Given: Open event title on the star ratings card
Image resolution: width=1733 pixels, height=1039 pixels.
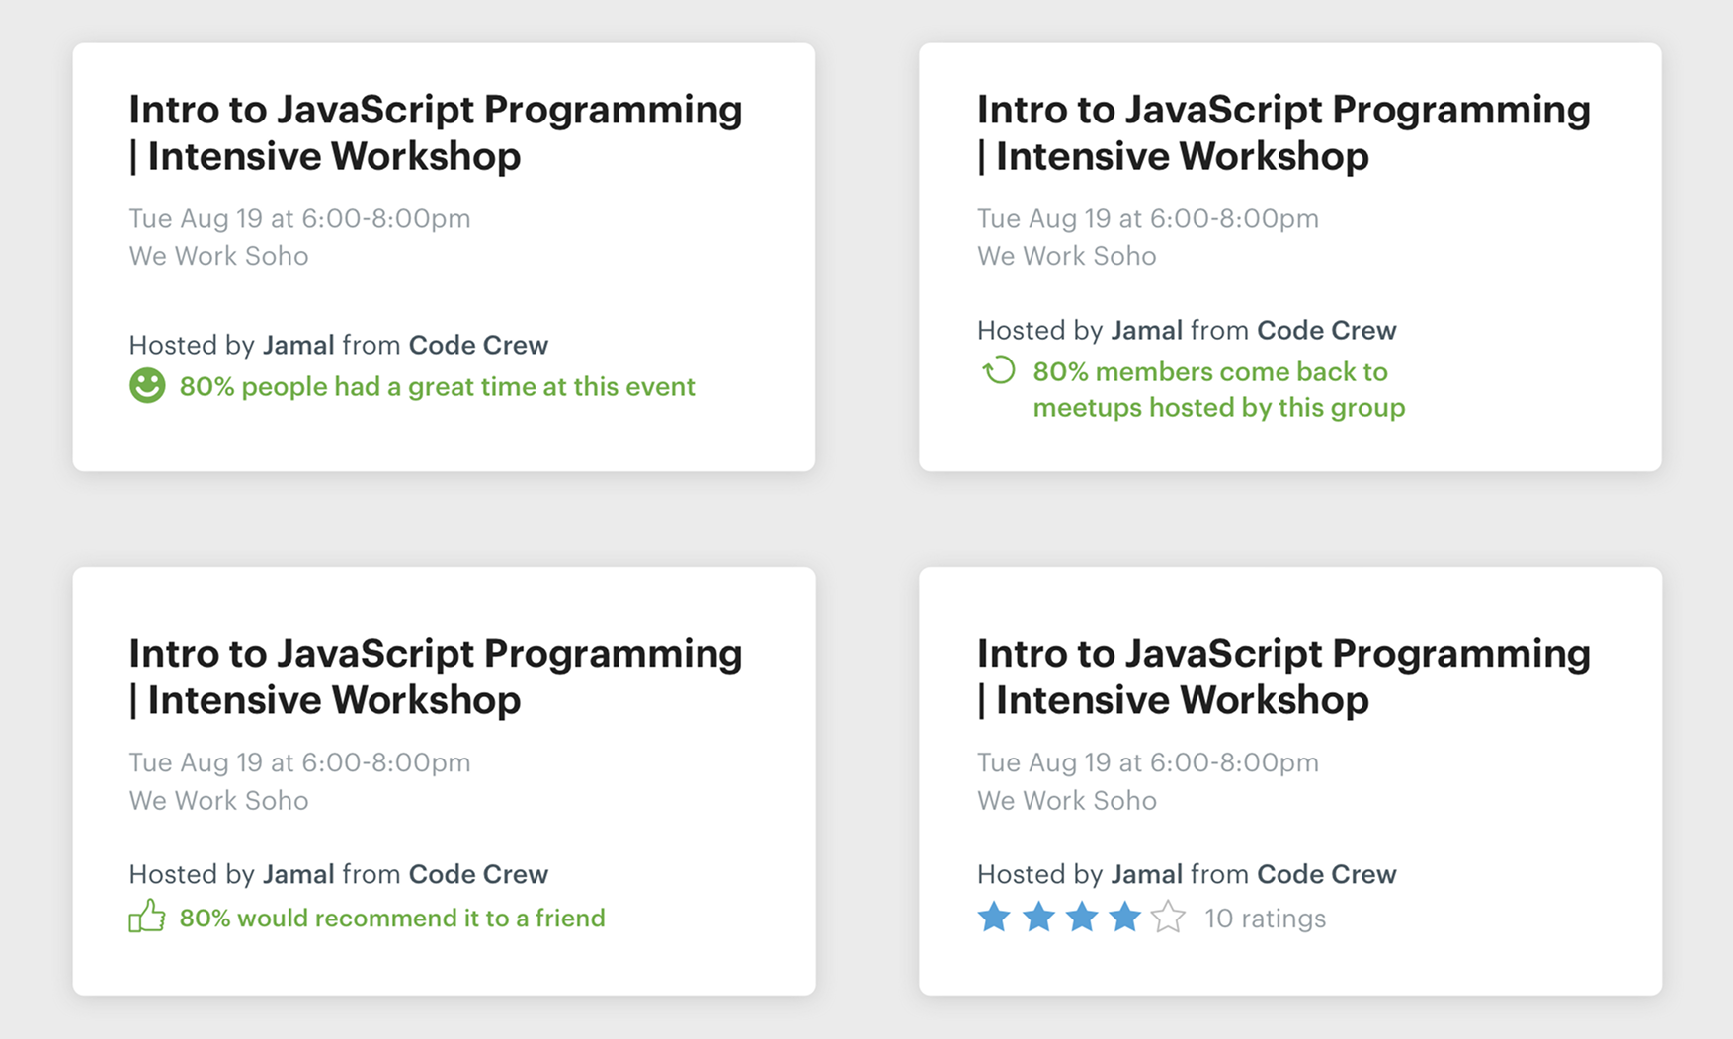Looking at the screenshot, I should point(1283,677).
